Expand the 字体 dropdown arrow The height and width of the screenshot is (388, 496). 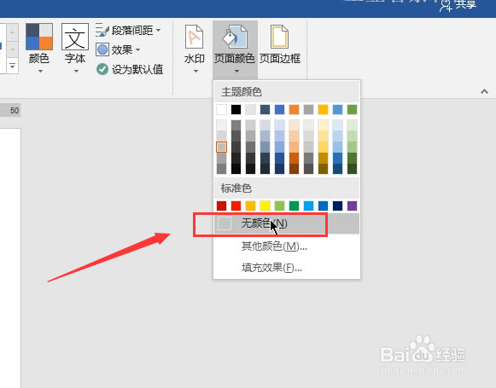point(76,72)
